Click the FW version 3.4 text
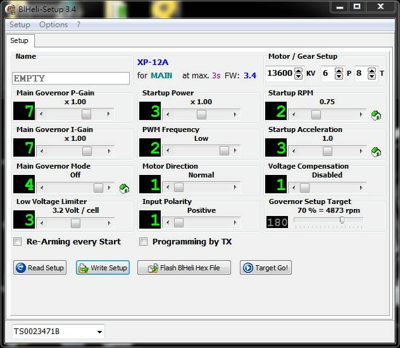400x348 pixels. coord(250,76)
